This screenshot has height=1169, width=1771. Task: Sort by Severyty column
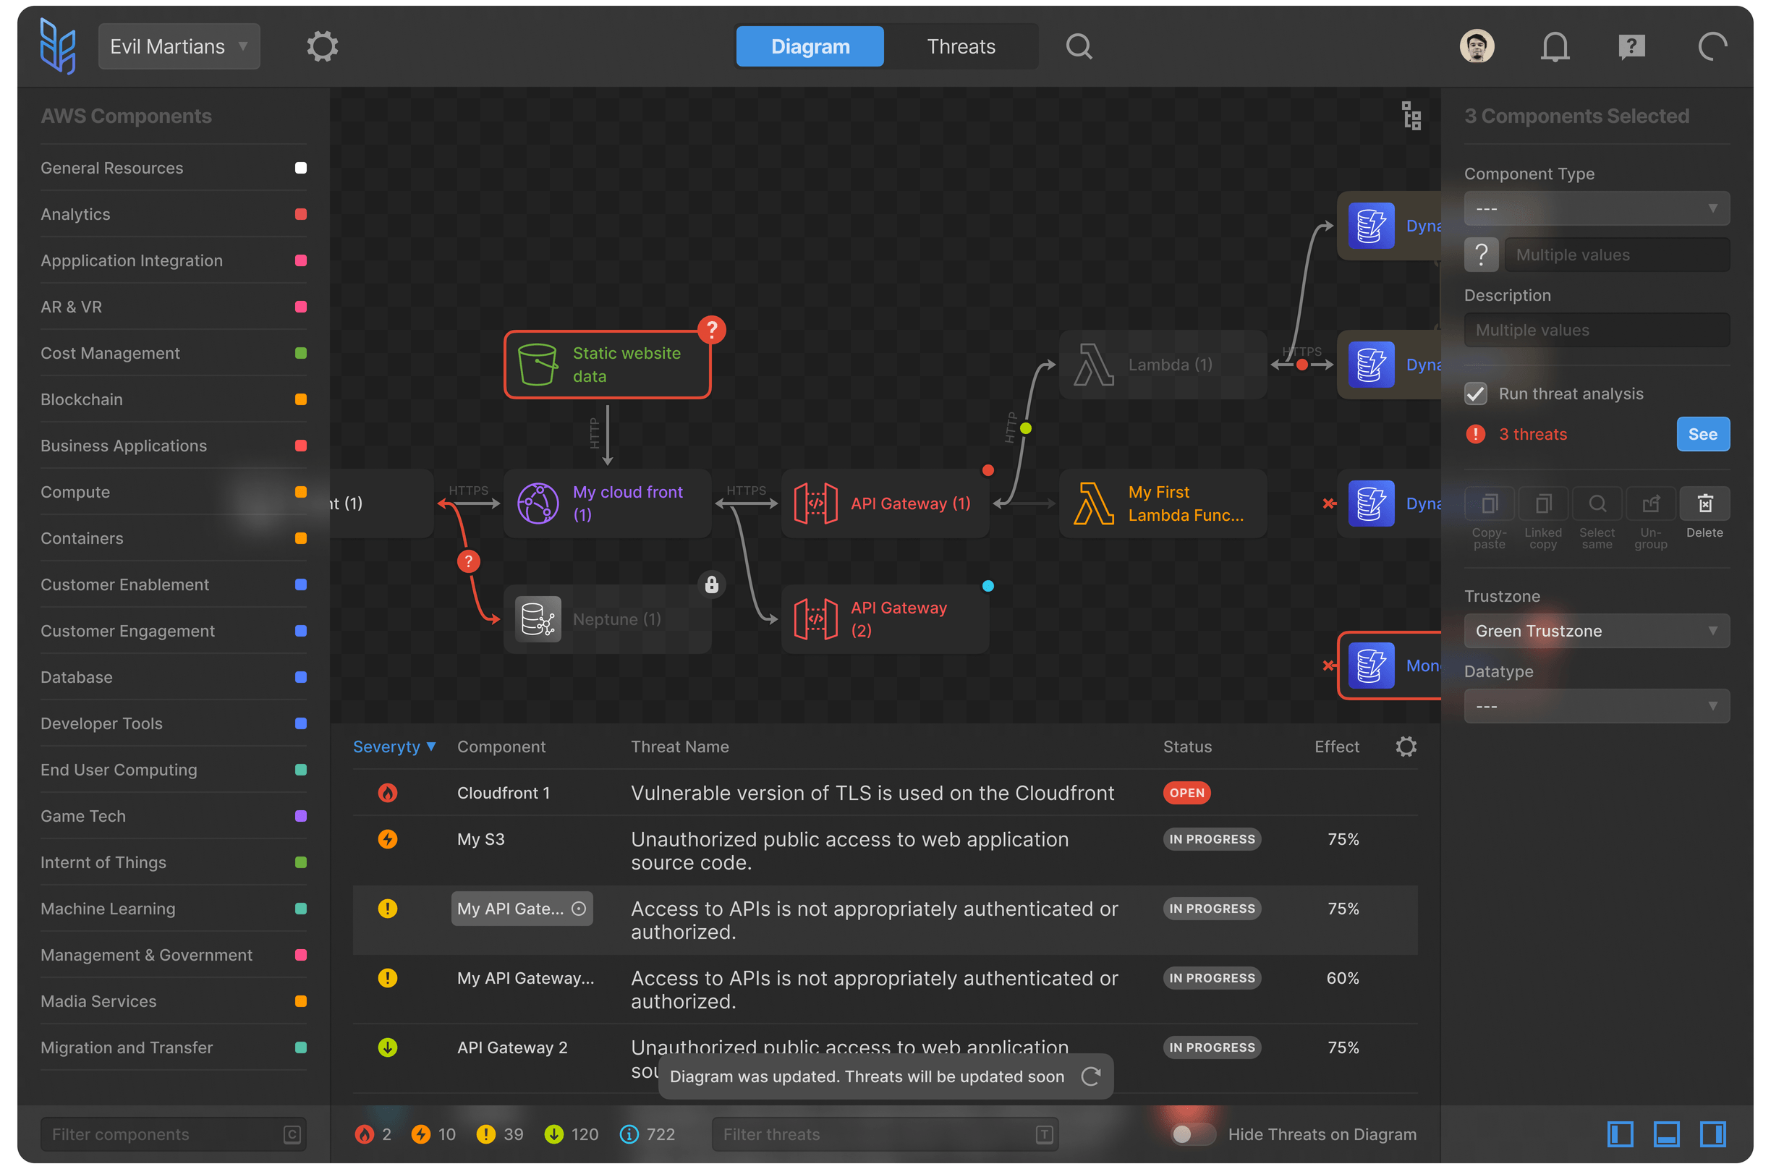click(394, 747)
